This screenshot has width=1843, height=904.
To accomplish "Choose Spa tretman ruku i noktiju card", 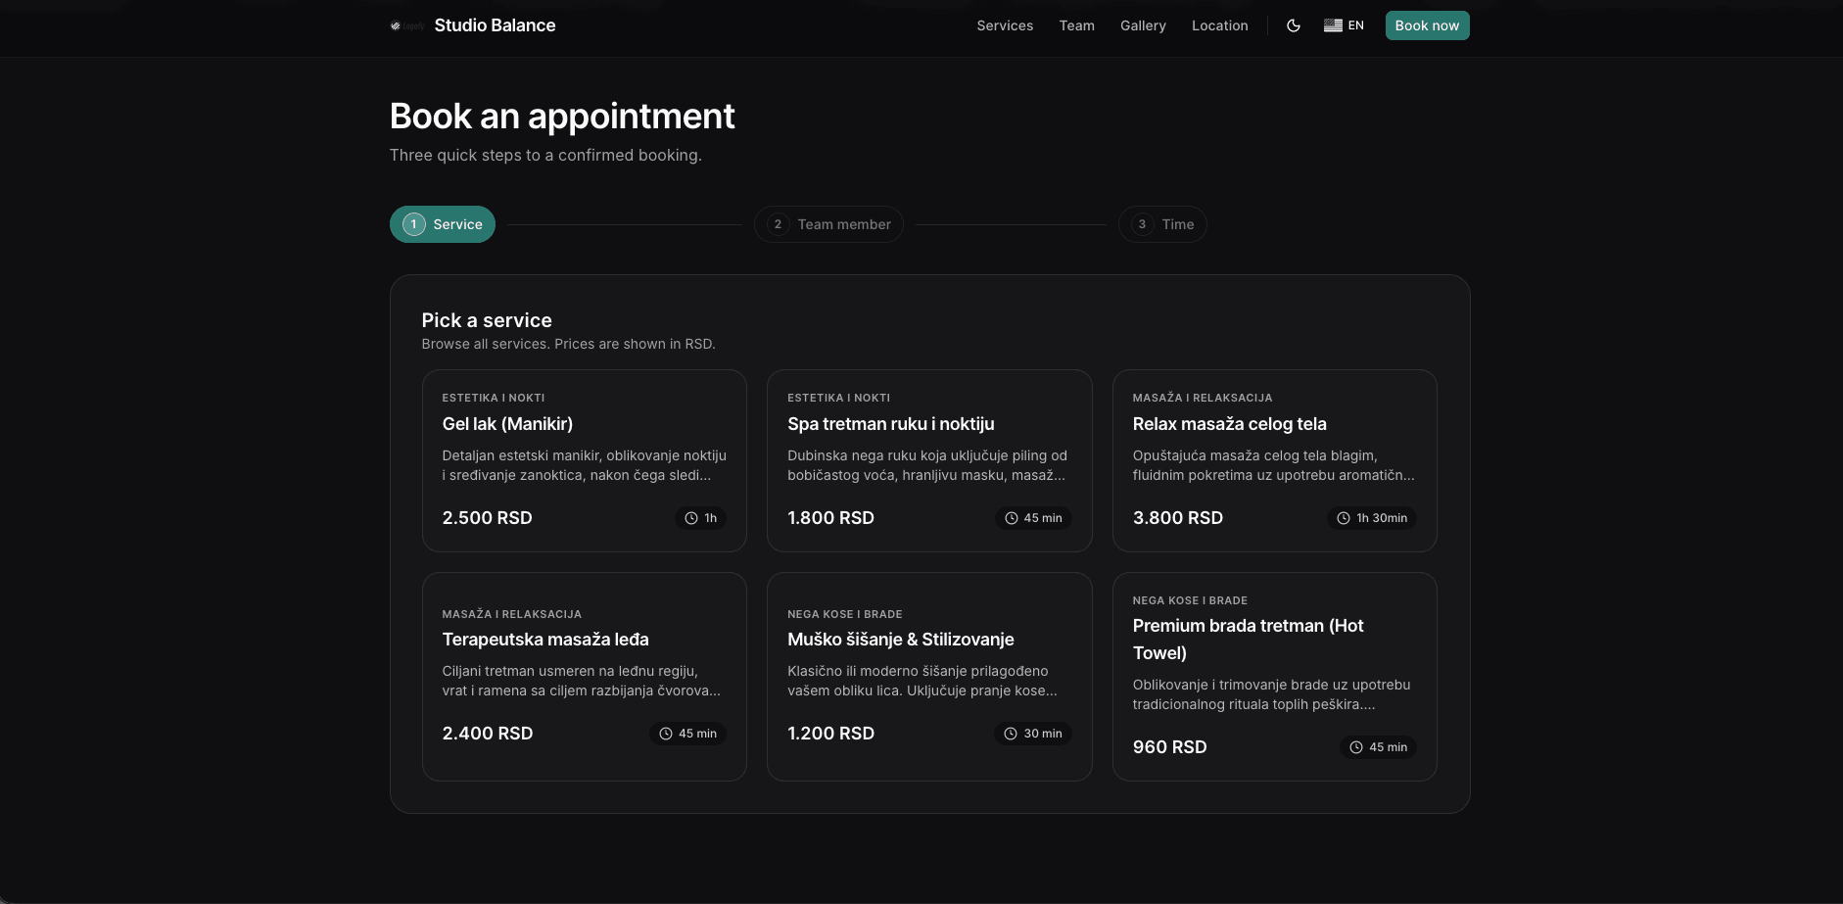I will [x=929, y=460].
